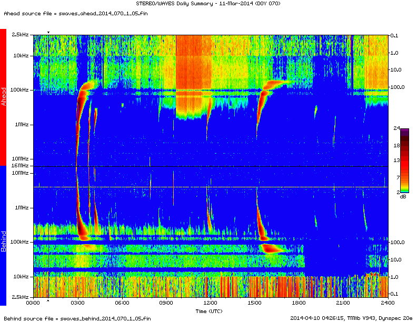Viewport: 417px width, 322px height.
Task: Click the 1.0 right-axis label of Ahead panel
Action: 394,53
